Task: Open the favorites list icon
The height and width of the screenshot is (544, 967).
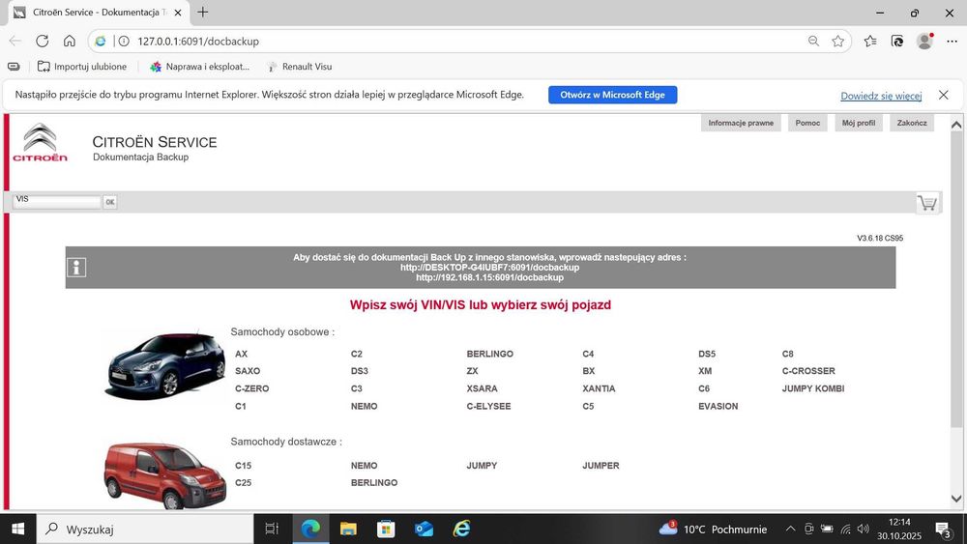Action: tap(870, 42)
